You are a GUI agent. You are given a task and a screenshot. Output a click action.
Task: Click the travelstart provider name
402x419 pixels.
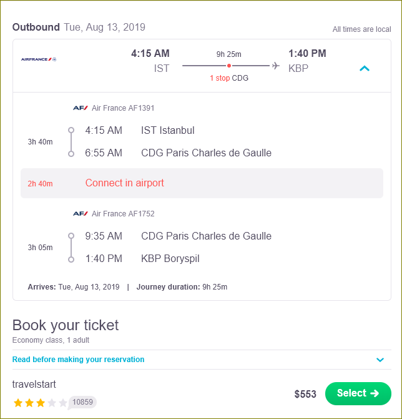(x=34, y=384)
